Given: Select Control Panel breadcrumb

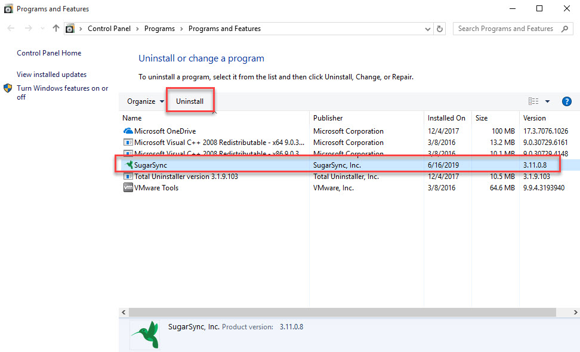Looking at the screenshot, I should click(109, 29).
